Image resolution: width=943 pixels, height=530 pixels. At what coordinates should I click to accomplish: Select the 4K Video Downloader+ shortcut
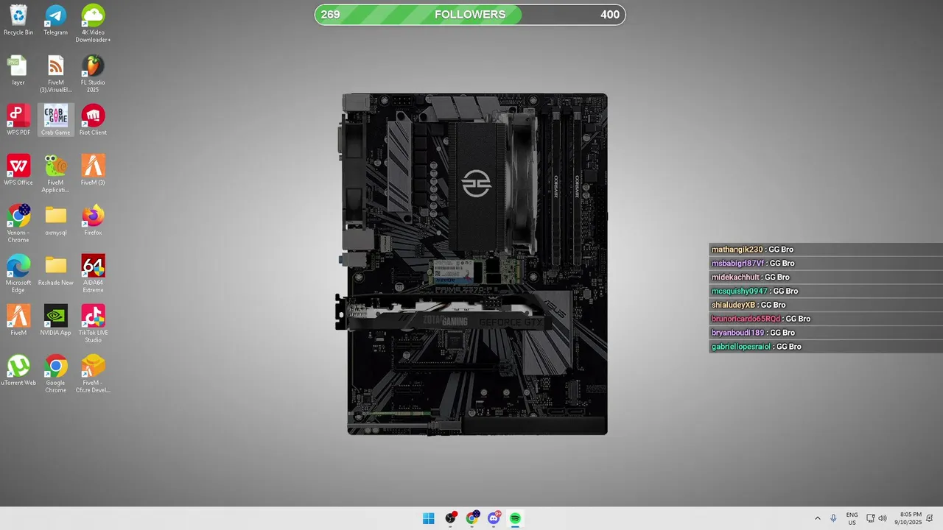tap(93, 24)
